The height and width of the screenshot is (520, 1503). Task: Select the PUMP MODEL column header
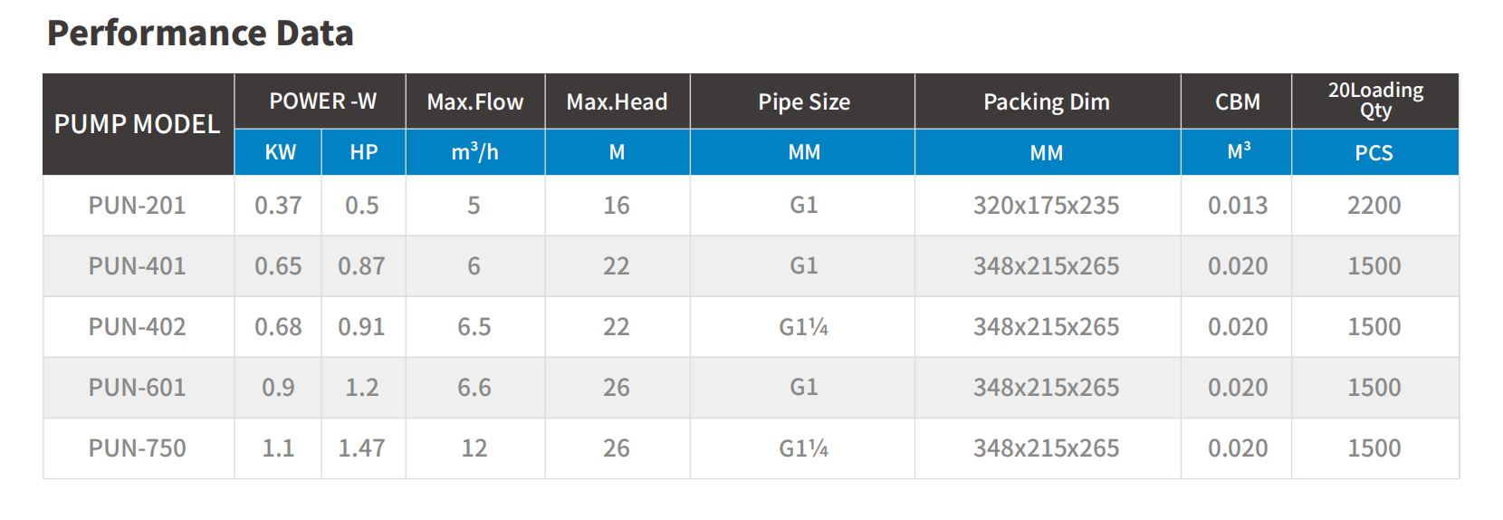[138, 124]
